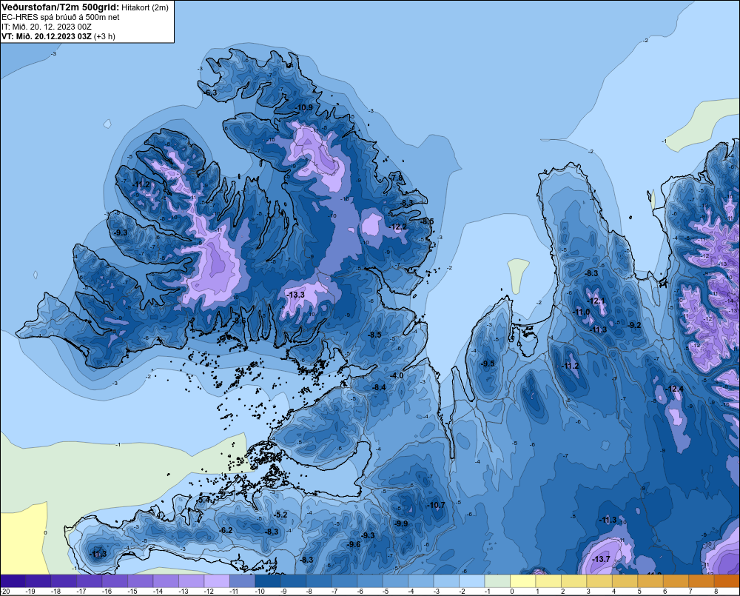Click the -15 label in the legend
Screen dimensions: 740x596
[132, 592]
